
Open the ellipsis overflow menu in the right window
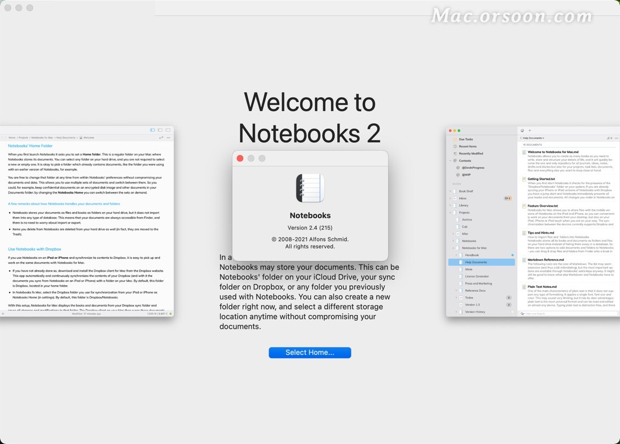616,138
